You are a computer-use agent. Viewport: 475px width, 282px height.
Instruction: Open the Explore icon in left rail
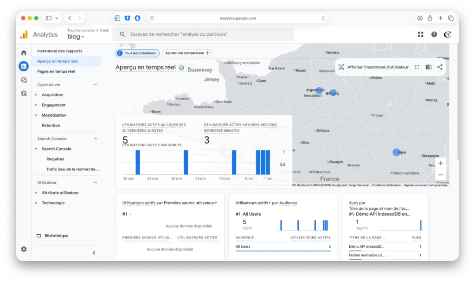point(24,80)
